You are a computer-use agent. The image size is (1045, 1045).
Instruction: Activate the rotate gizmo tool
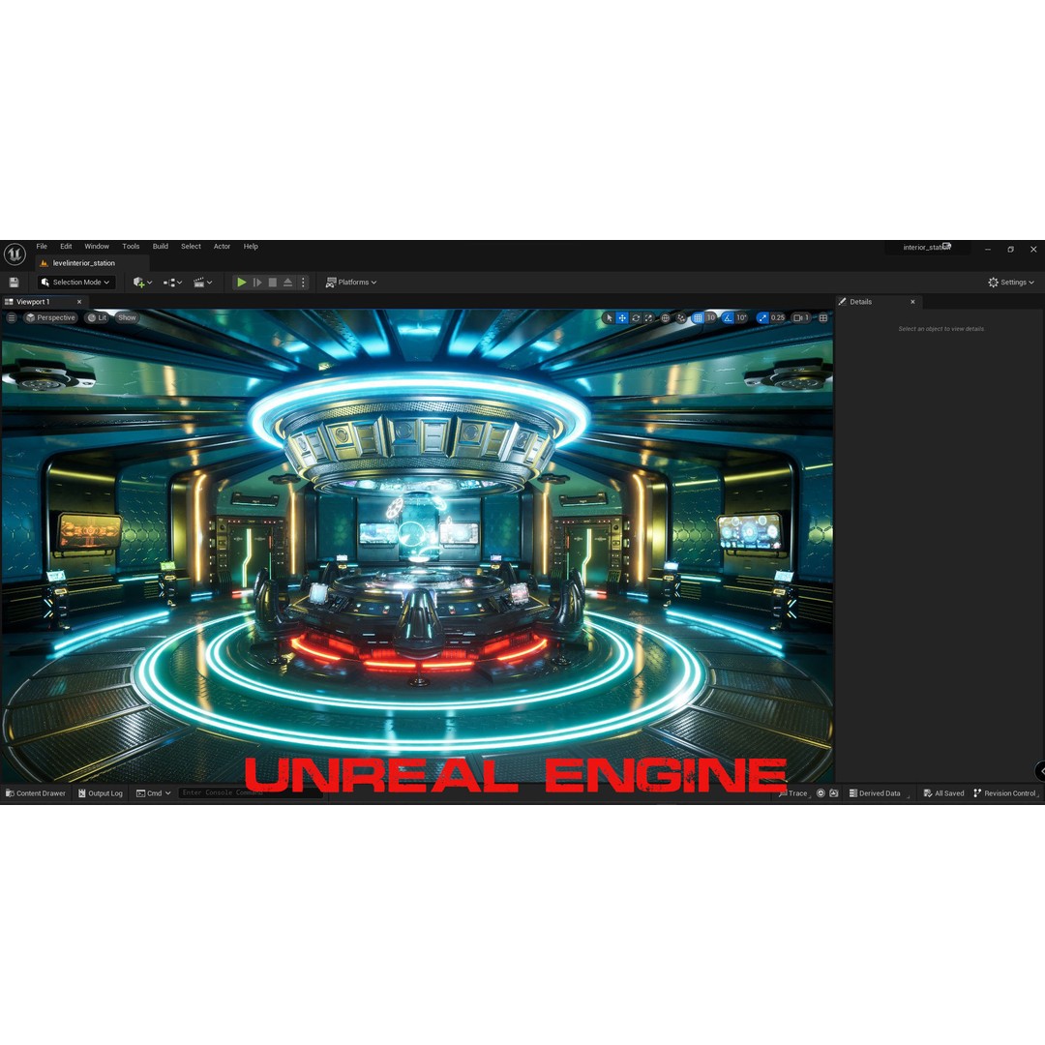[635, 318]
